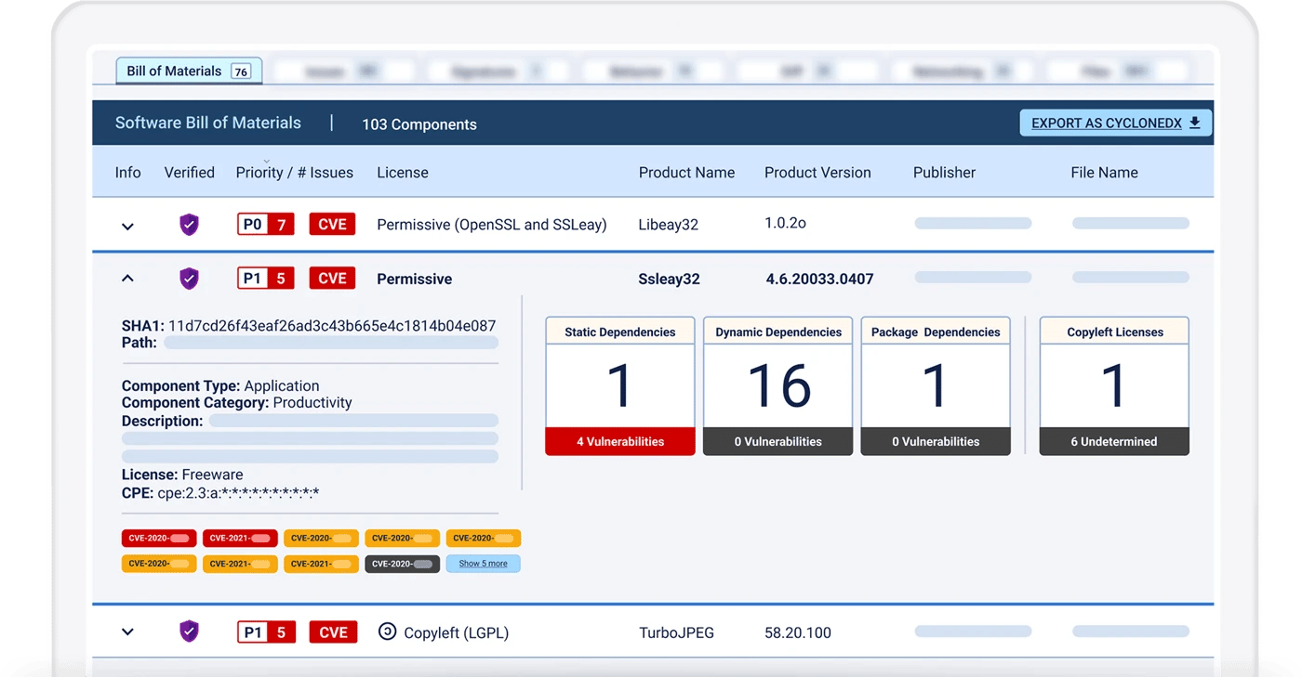This screenshot has width=1302, height=677.
Task: Click the red 4 Vulnerabilities bar
Action: pyautogui.click(x=620, y=441)
